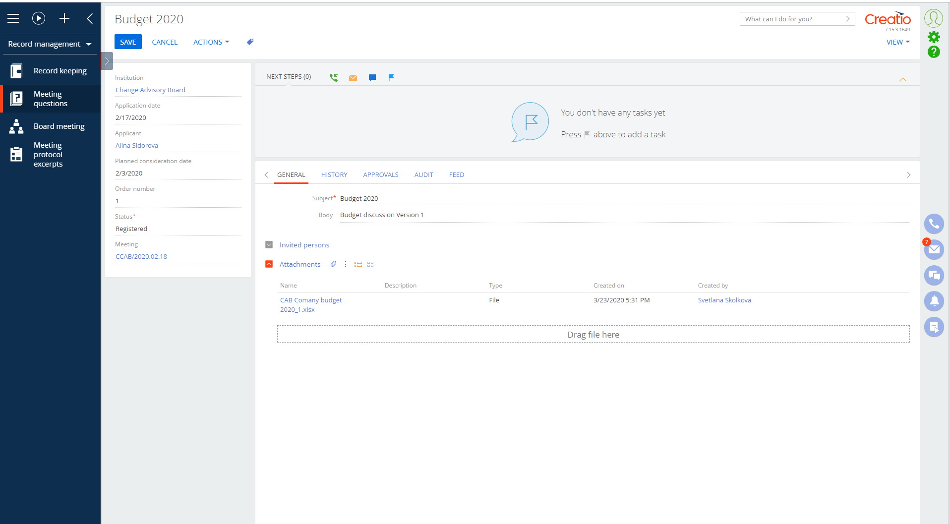Open the Record management workspace dropdown
The image size is (950, 524).
(x=49, y=44)
